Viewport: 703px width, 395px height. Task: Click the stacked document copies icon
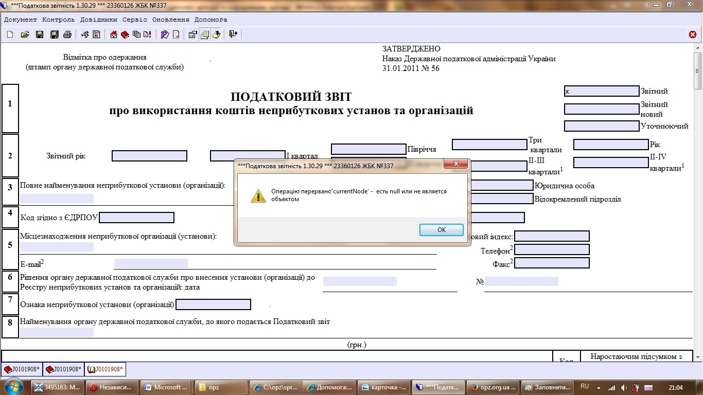coord(136,34)
